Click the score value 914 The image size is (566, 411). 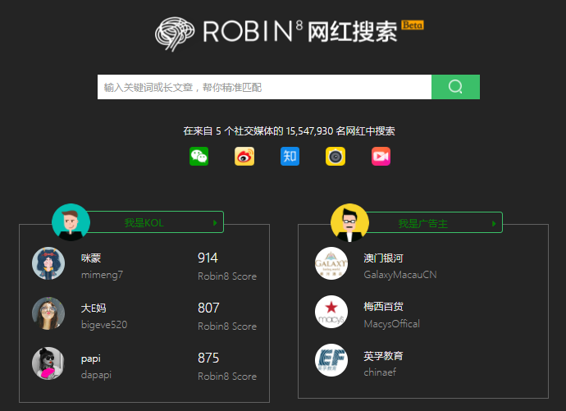click(x=208, y=258)
